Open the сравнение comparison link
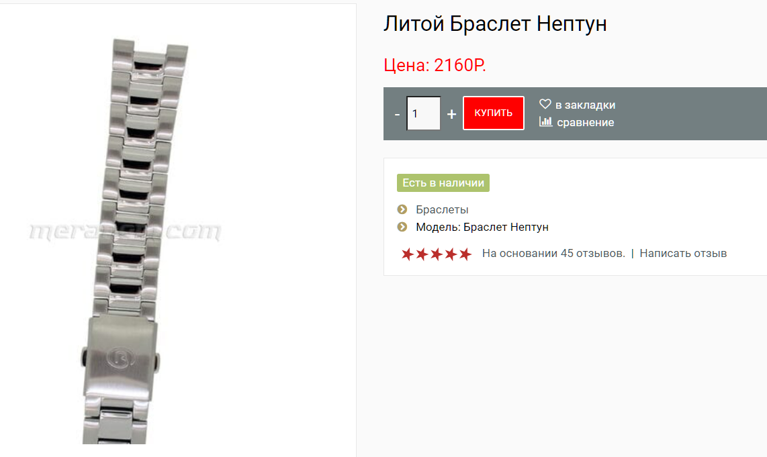This screenshot has height=457, width=767. coord(586,122)
